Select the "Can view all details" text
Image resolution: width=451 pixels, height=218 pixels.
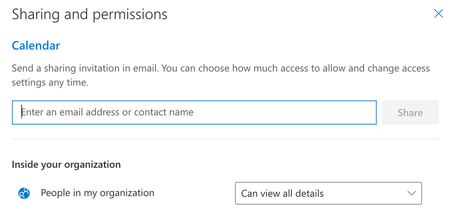[282, 194]
